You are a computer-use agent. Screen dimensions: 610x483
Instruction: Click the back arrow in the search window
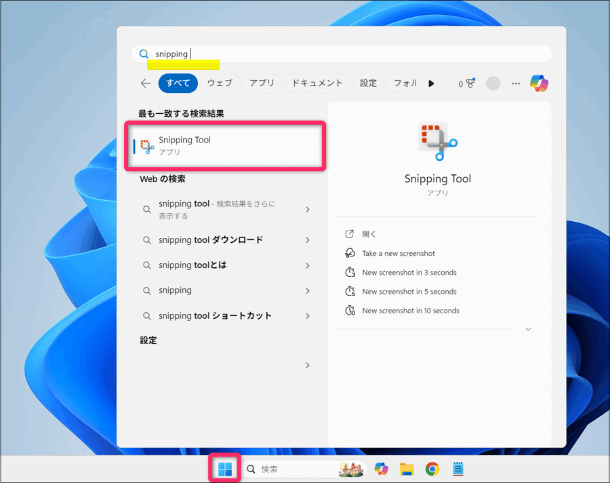click(146, 83)
